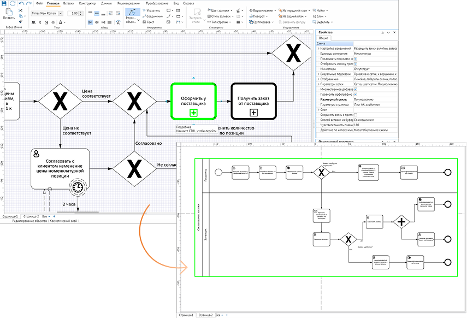Undo the last action

pos(21,3)
